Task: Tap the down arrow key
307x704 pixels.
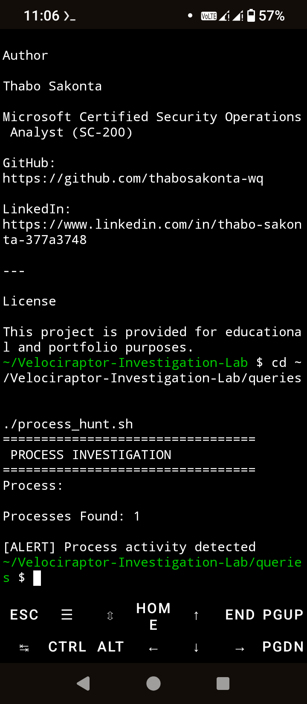Action: [196, 648]
